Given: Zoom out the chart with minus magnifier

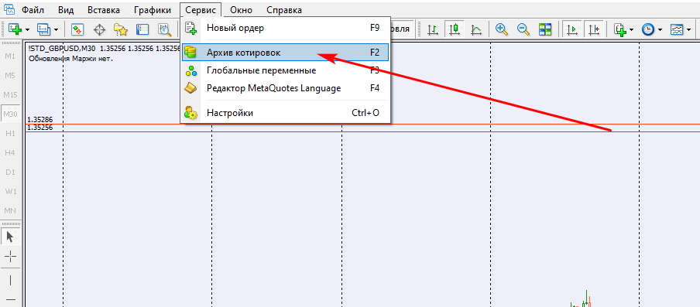Looking at the screenshot, I should tap(523, 29).
